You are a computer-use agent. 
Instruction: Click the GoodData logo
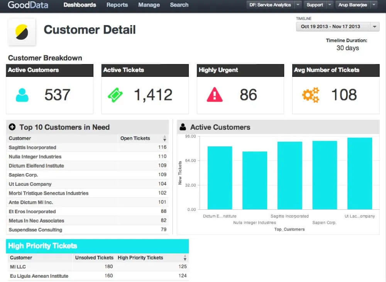click(x=28, y=5)
